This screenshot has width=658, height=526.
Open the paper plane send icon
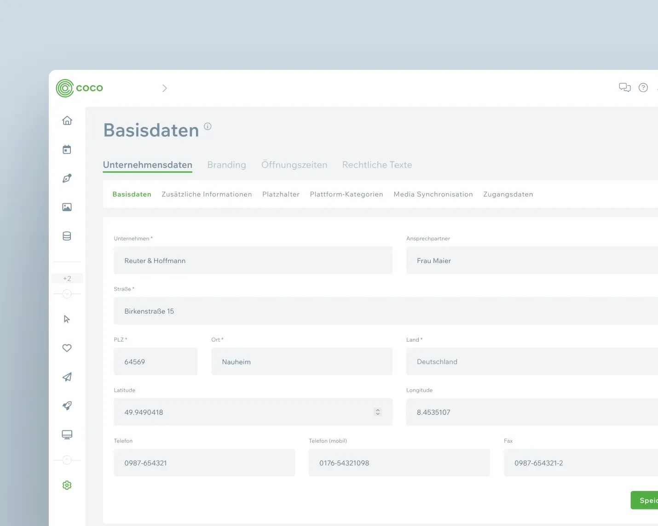67,377
